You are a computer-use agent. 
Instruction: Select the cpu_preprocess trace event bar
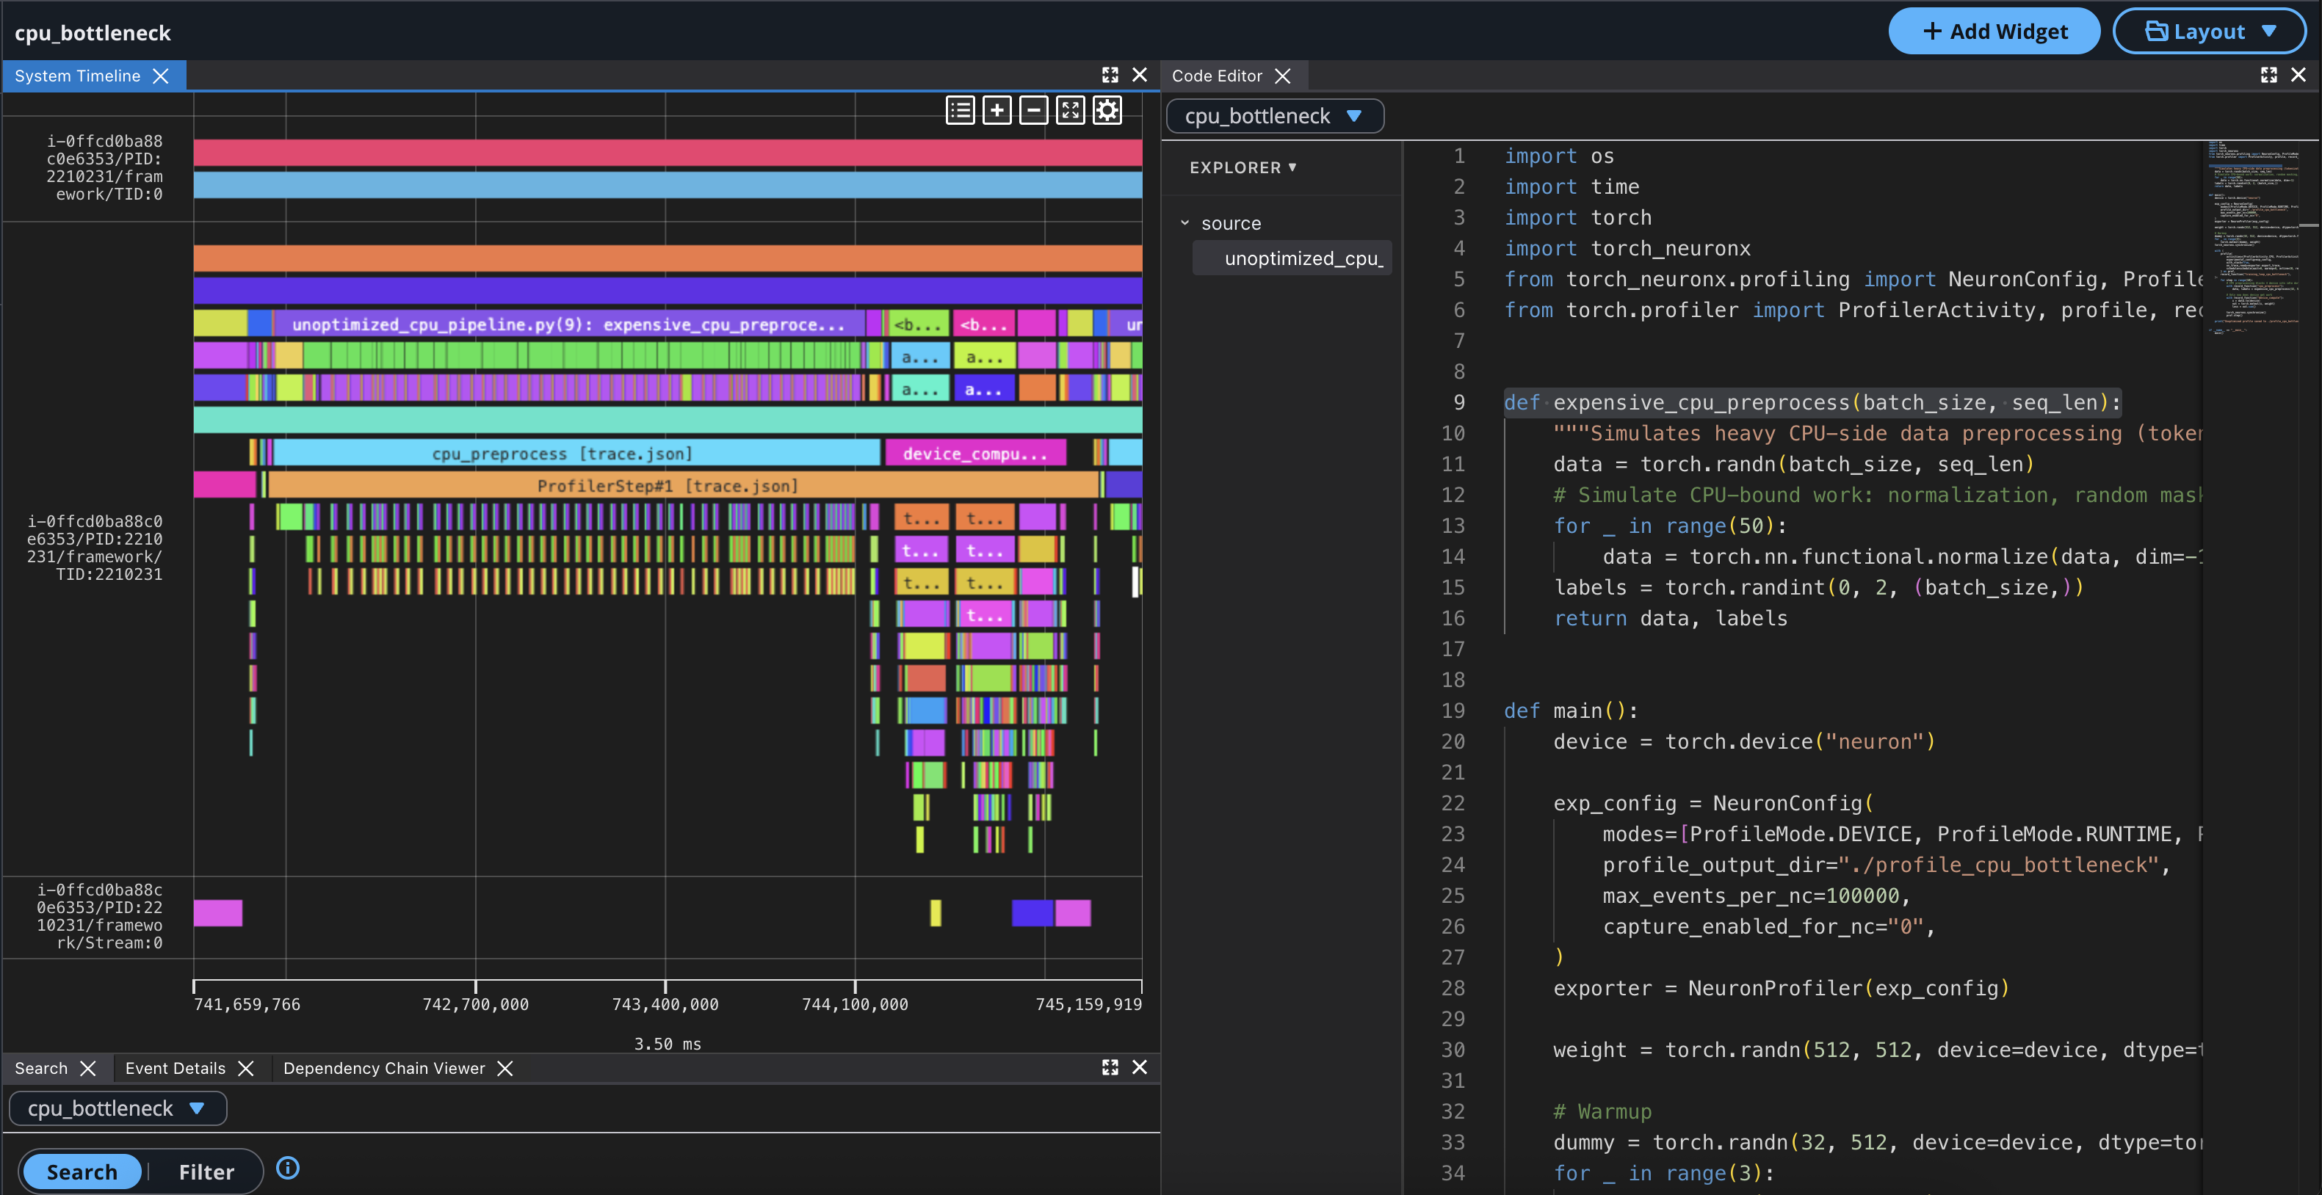[577, 454]
